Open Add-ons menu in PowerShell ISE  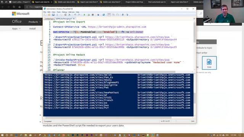pyautogui.click(x=71, y=12)
